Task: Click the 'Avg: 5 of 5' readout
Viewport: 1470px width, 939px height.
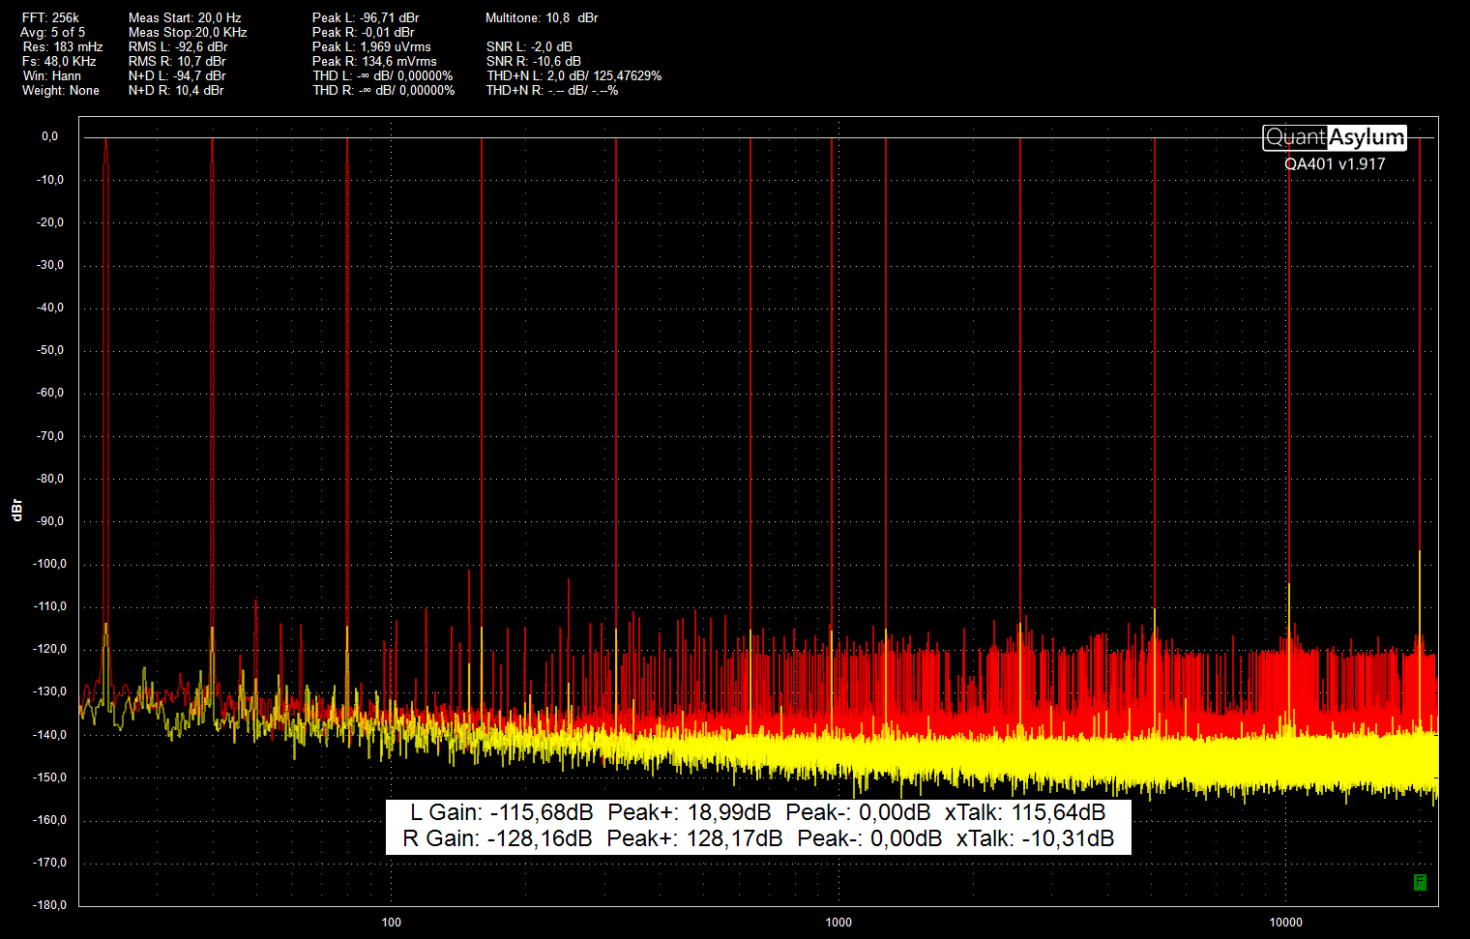Action: coord(52,32)
